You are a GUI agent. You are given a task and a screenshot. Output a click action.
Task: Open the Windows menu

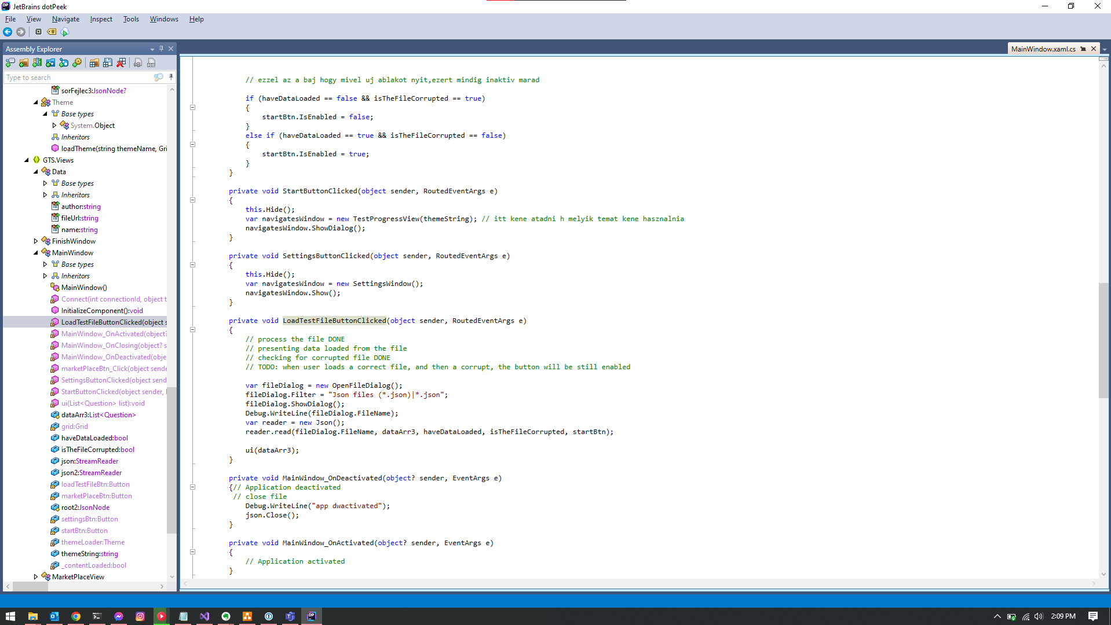(x=164, y=19)
